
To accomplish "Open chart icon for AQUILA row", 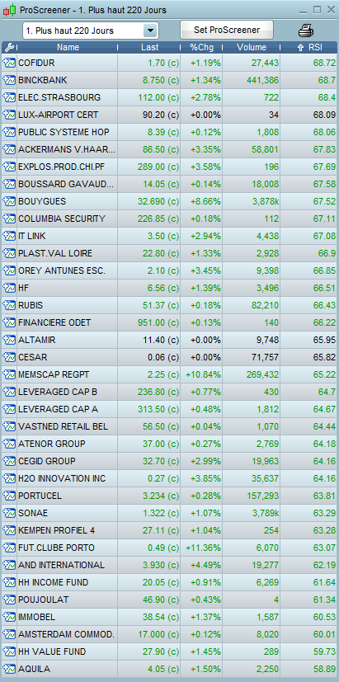I will [x=9, y=669].
